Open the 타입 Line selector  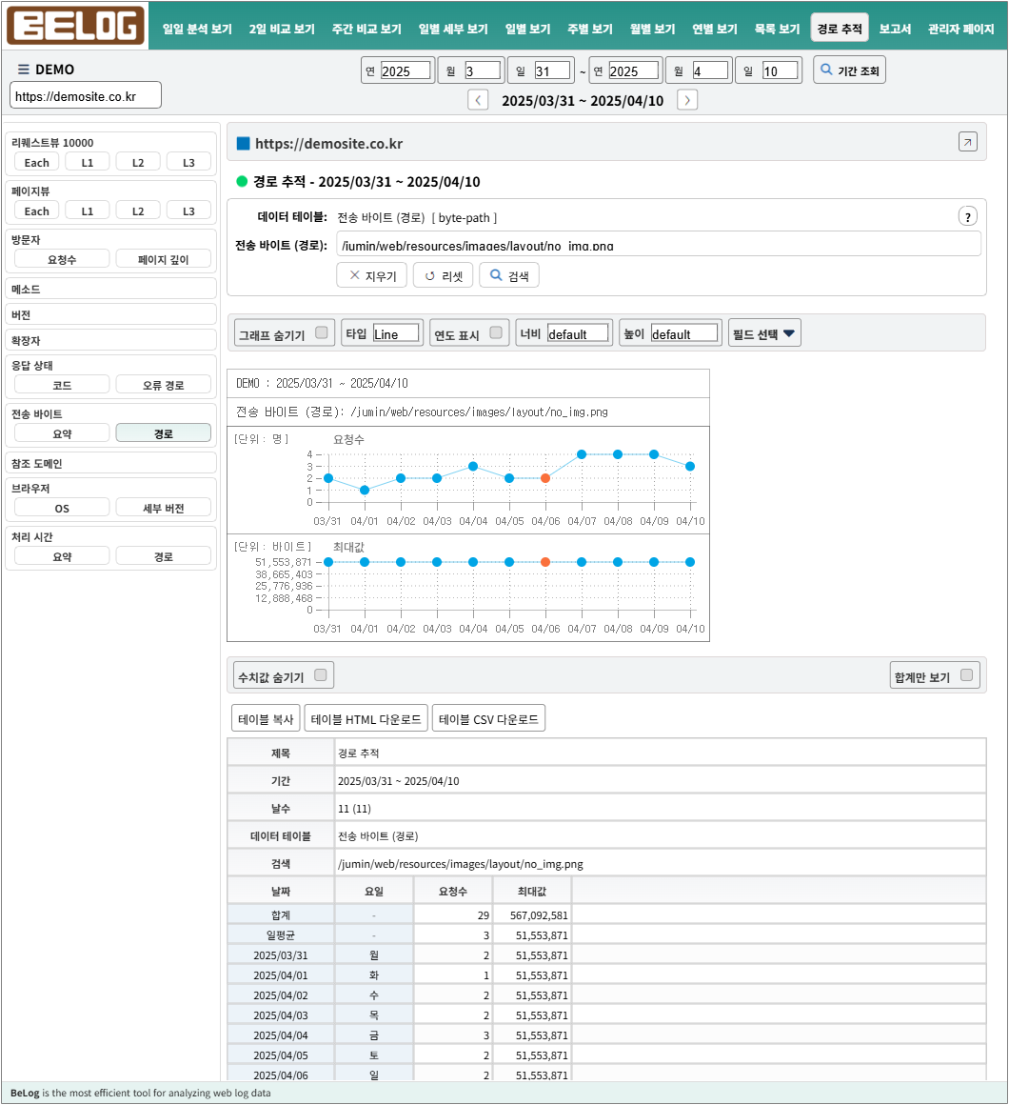click(396, 333)
